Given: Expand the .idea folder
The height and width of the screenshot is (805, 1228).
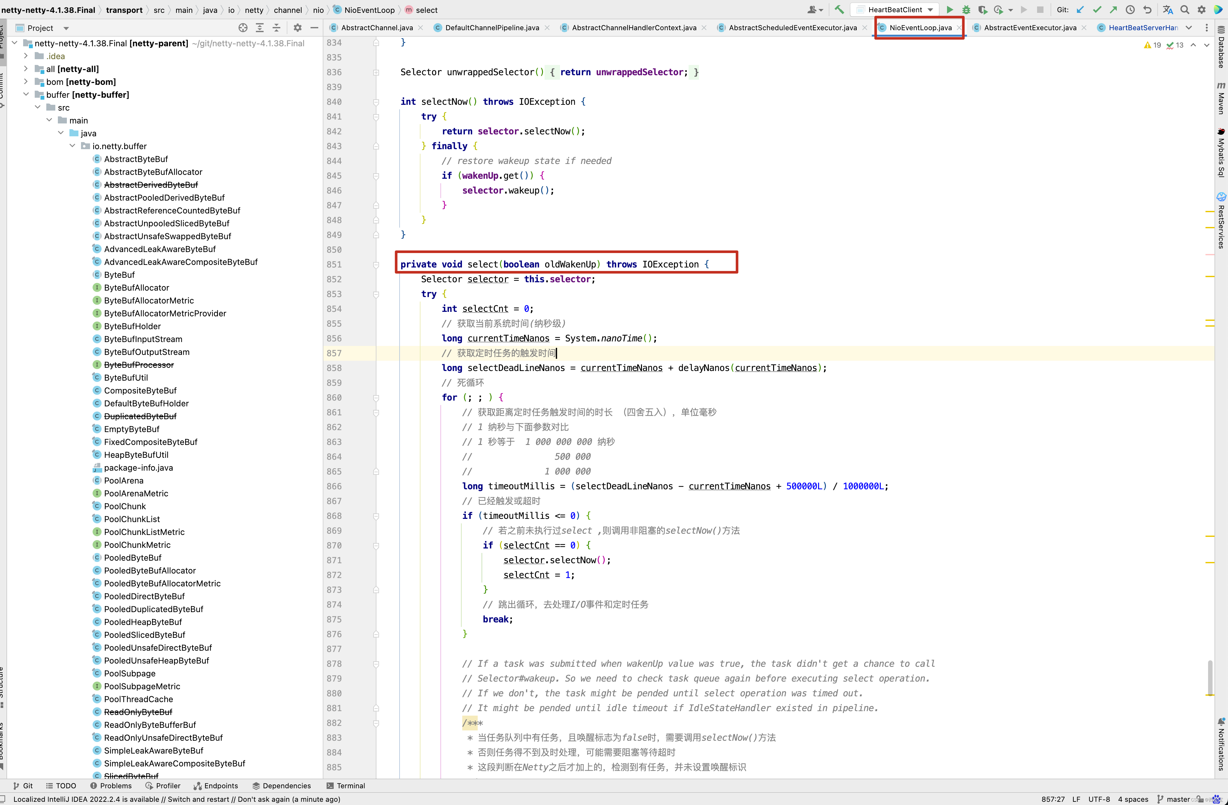Looking at the screenshot, I should [26, 56].
